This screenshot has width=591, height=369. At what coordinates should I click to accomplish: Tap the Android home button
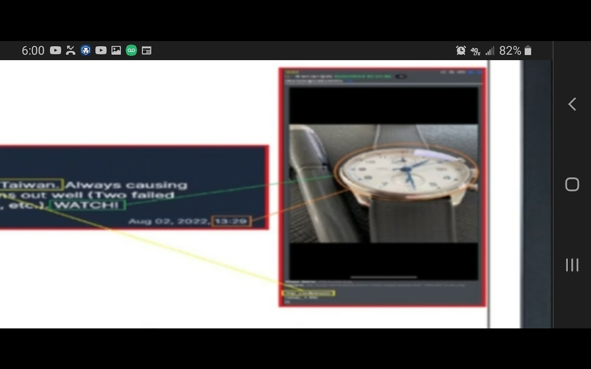tap(572, 184)
